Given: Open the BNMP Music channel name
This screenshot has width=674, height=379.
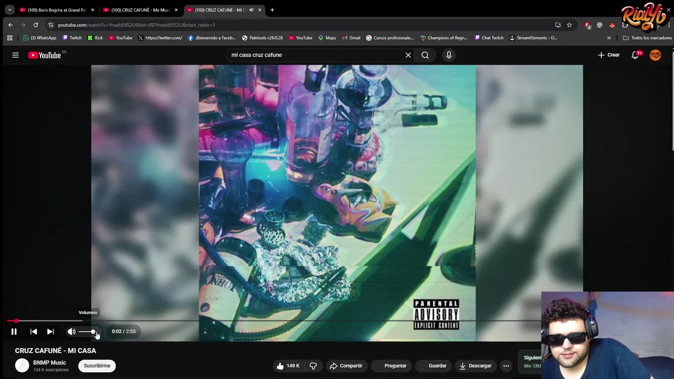Looking at the screenshot, I should coord(49,363).
